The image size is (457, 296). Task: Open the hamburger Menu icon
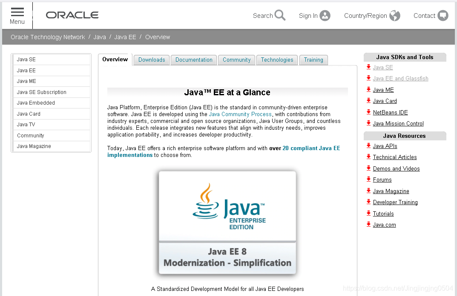point(17,12)
